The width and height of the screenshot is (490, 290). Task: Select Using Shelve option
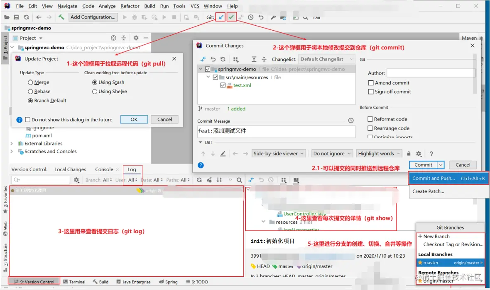coord(109,92)
